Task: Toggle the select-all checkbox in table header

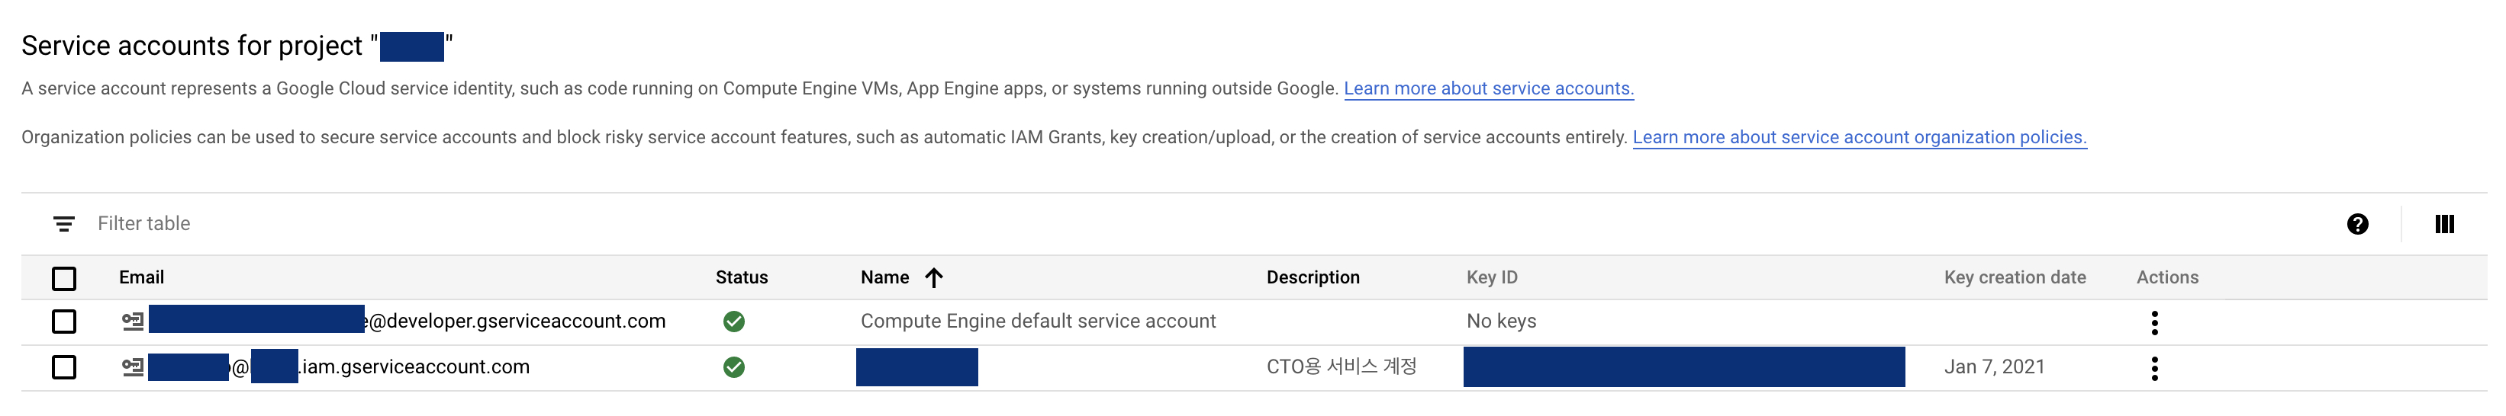Action: (64, 279)
